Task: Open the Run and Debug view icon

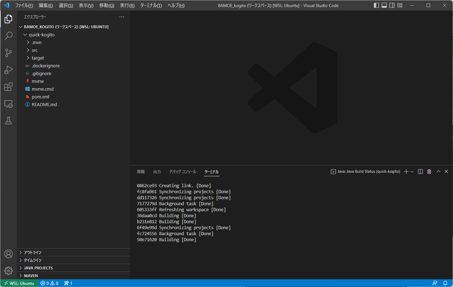Action: tap(8, 70)
